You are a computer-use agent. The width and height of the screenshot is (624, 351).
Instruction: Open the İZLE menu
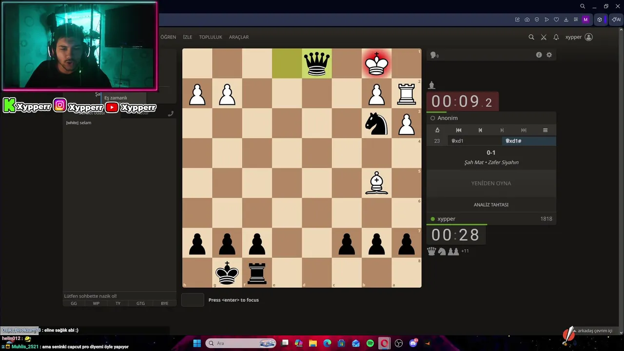coord(188,37)
